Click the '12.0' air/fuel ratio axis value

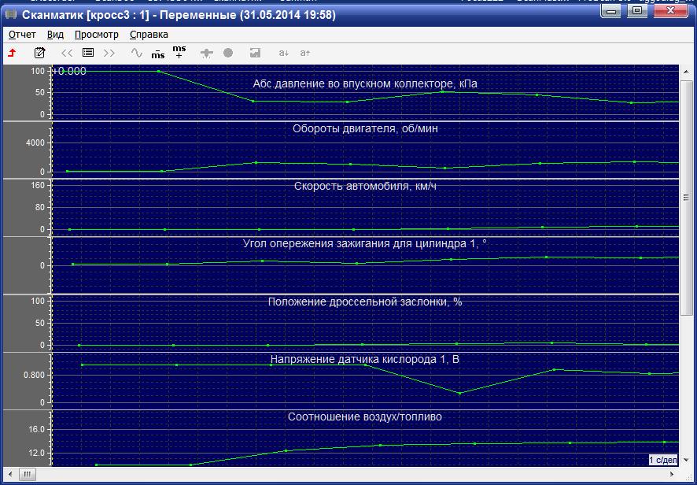pos(36,453)
